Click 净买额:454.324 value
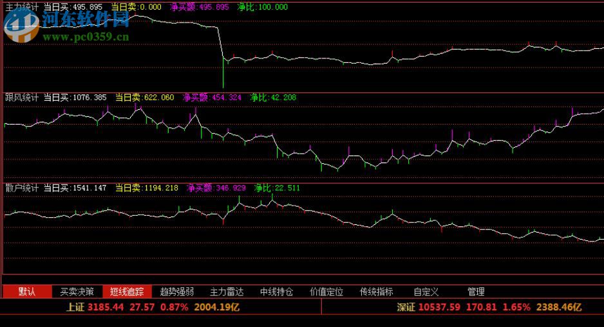The width and height of the screenshot is (604, 327). (x=212, y=98)
